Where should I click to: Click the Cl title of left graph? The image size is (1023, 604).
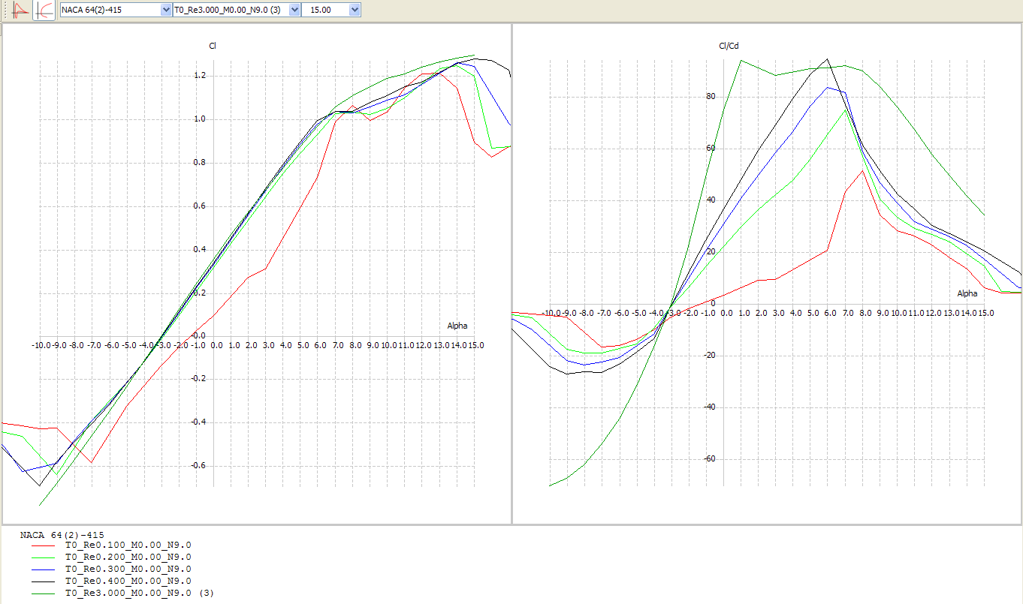pyautogui.click(x=213, y=47)
